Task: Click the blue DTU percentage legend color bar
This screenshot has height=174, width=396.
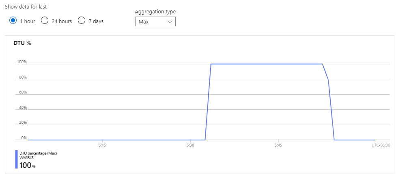Action: (x=16, y=159)
